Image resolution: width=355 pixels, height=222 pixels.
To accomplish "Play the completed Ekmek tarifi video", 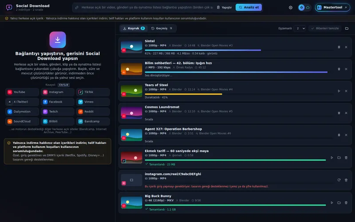I will coord(332,158).
